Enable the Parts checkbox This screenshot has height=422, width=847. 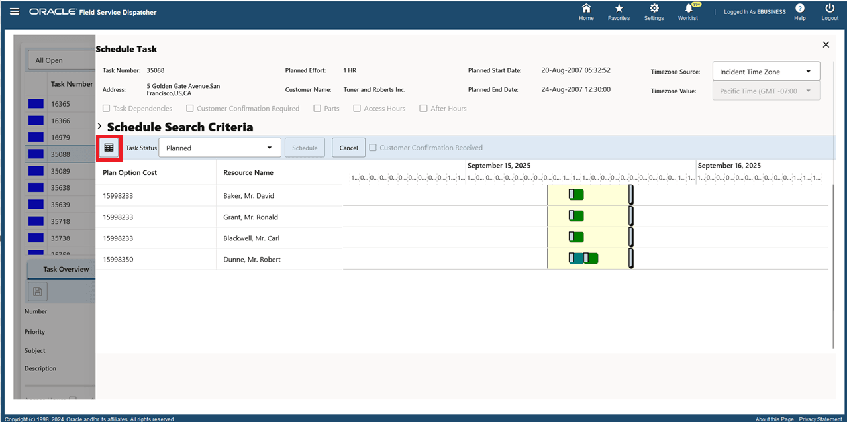pyautogui.click(x=316, y=108)
